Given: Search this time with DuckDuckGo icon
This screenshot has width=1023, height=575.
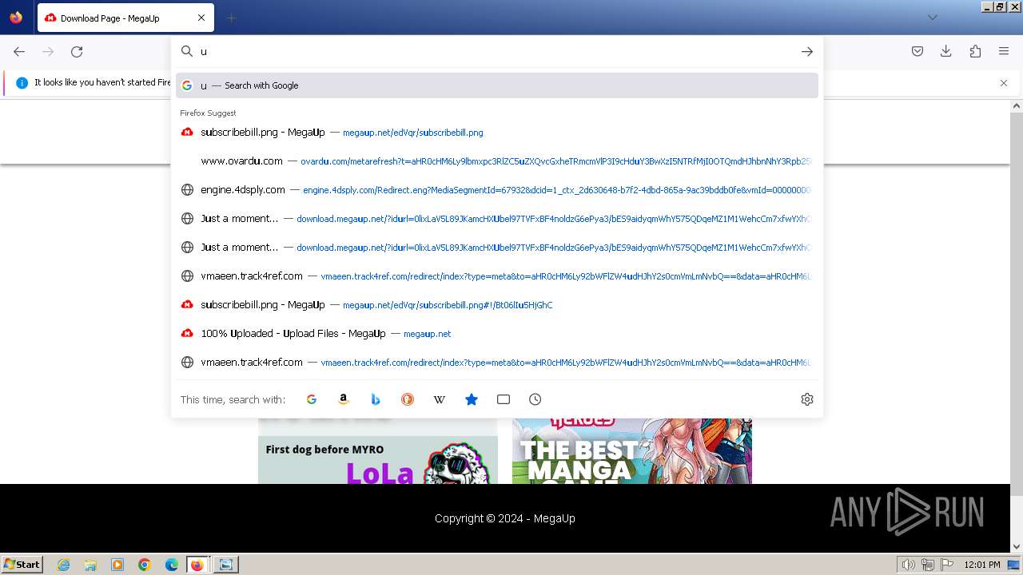Looking at the screenshot, I should pos(408,399).
